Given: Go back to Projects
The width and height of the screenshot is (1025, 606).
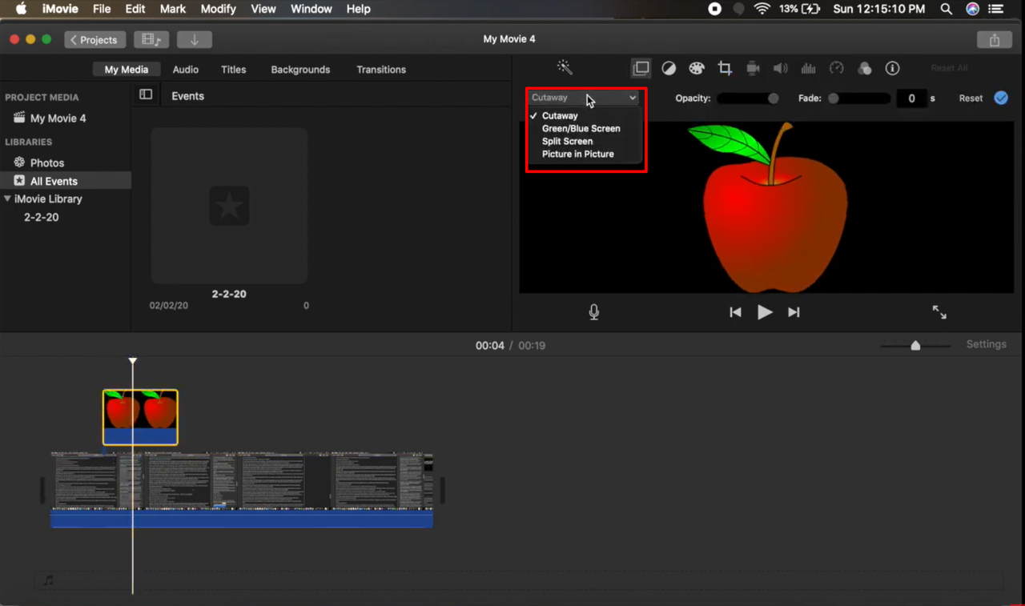Looking at the screenshot, I should click(x=95, y=39).
